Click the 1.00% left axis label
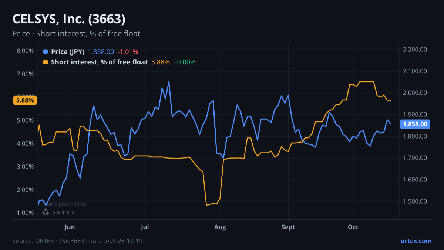444x250 pixels. click(x=26, y=213)
